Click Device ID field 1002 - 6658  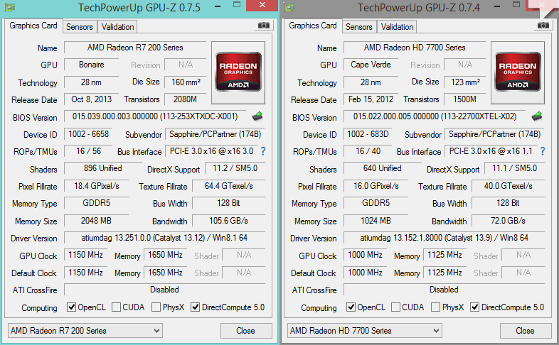[88, 134]
